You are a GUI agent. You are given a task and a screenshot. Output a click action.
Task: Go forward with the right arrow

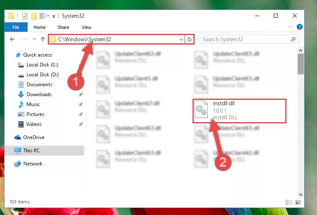point(24,39)
